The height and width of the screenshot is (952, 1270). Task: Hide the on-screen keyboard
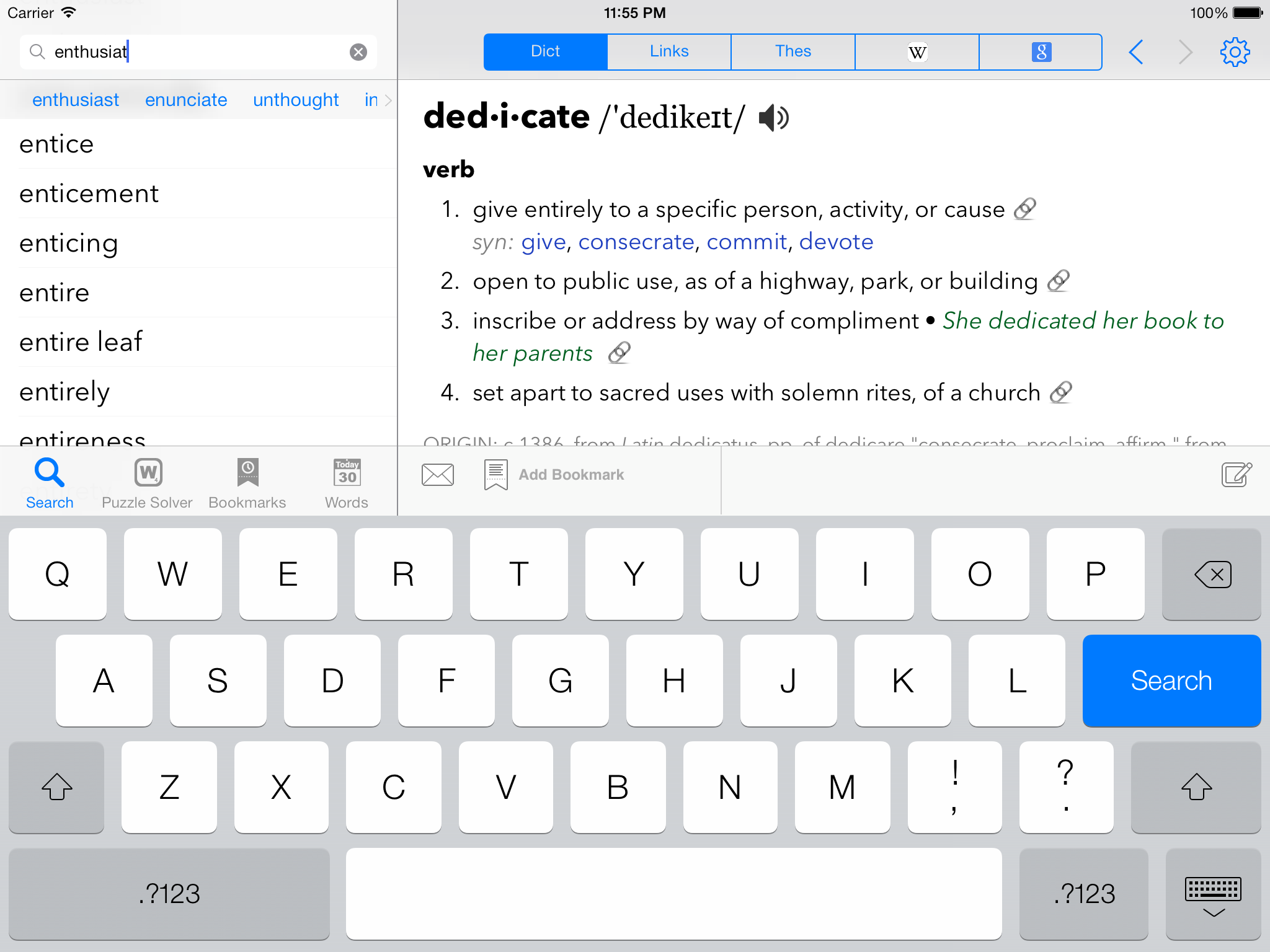click(x=1213, y=894)
